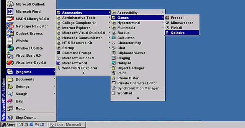Open Backup utility in Accessories
245x128 pixels.
[x=138, y=33]
